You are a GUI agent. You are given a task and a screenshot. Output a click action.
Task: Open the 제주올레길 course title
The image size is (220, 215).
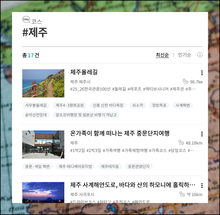pyautogui.click(x=84, y=72)
